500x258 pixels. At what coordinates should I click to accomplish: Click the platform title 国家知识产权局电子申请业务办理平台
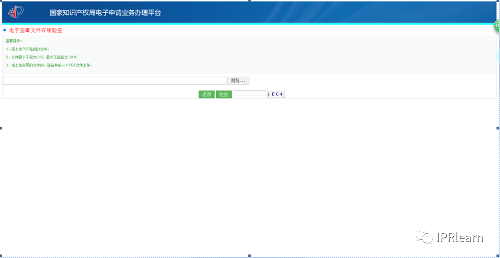tap(105, 13)
